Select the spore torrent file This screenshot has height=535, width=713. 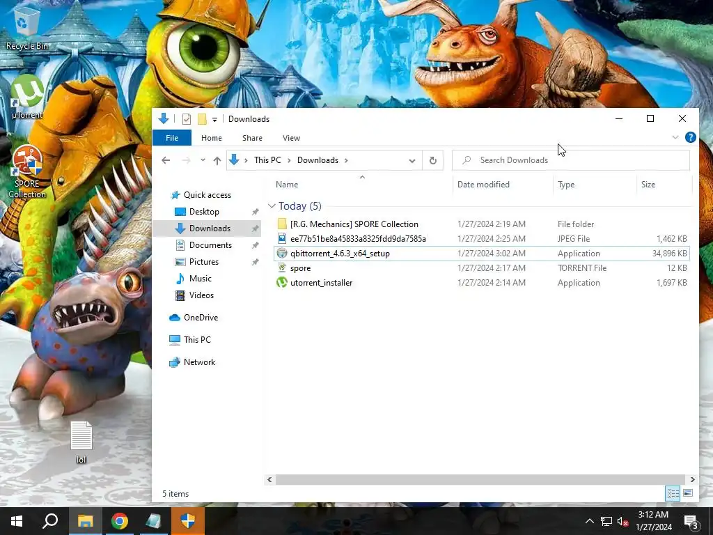point(482,268)
